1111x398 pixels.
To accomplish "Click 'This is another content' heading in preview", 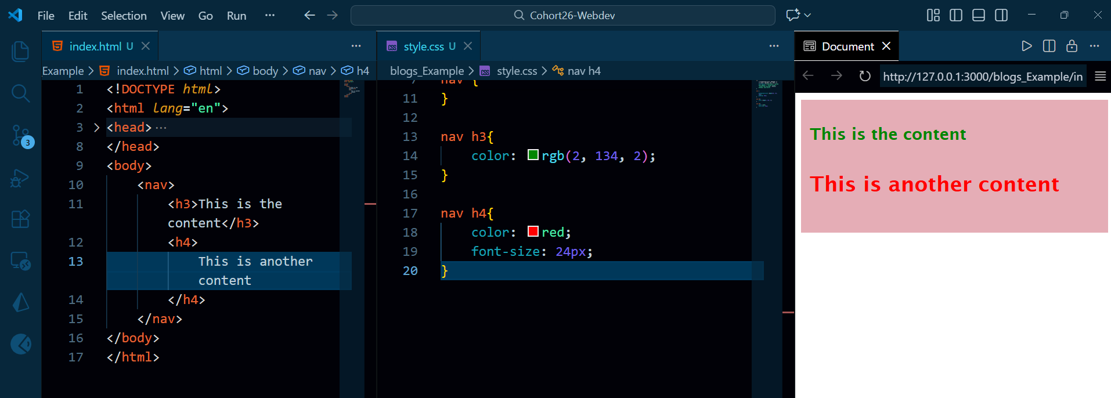I will [x=935, y=184].
